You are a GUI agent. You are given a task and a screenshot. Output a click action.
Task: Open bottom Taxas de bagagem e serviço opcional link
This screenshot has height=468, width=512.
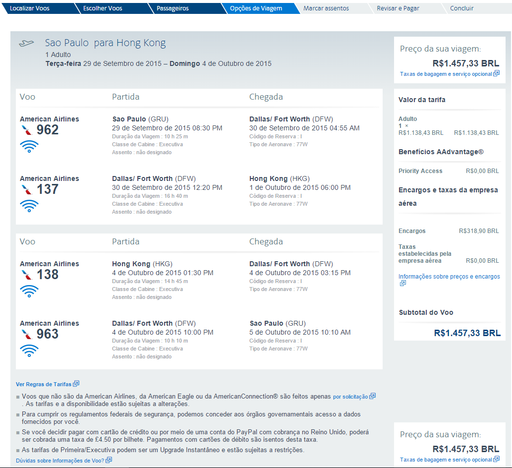[x=446, y=460]
